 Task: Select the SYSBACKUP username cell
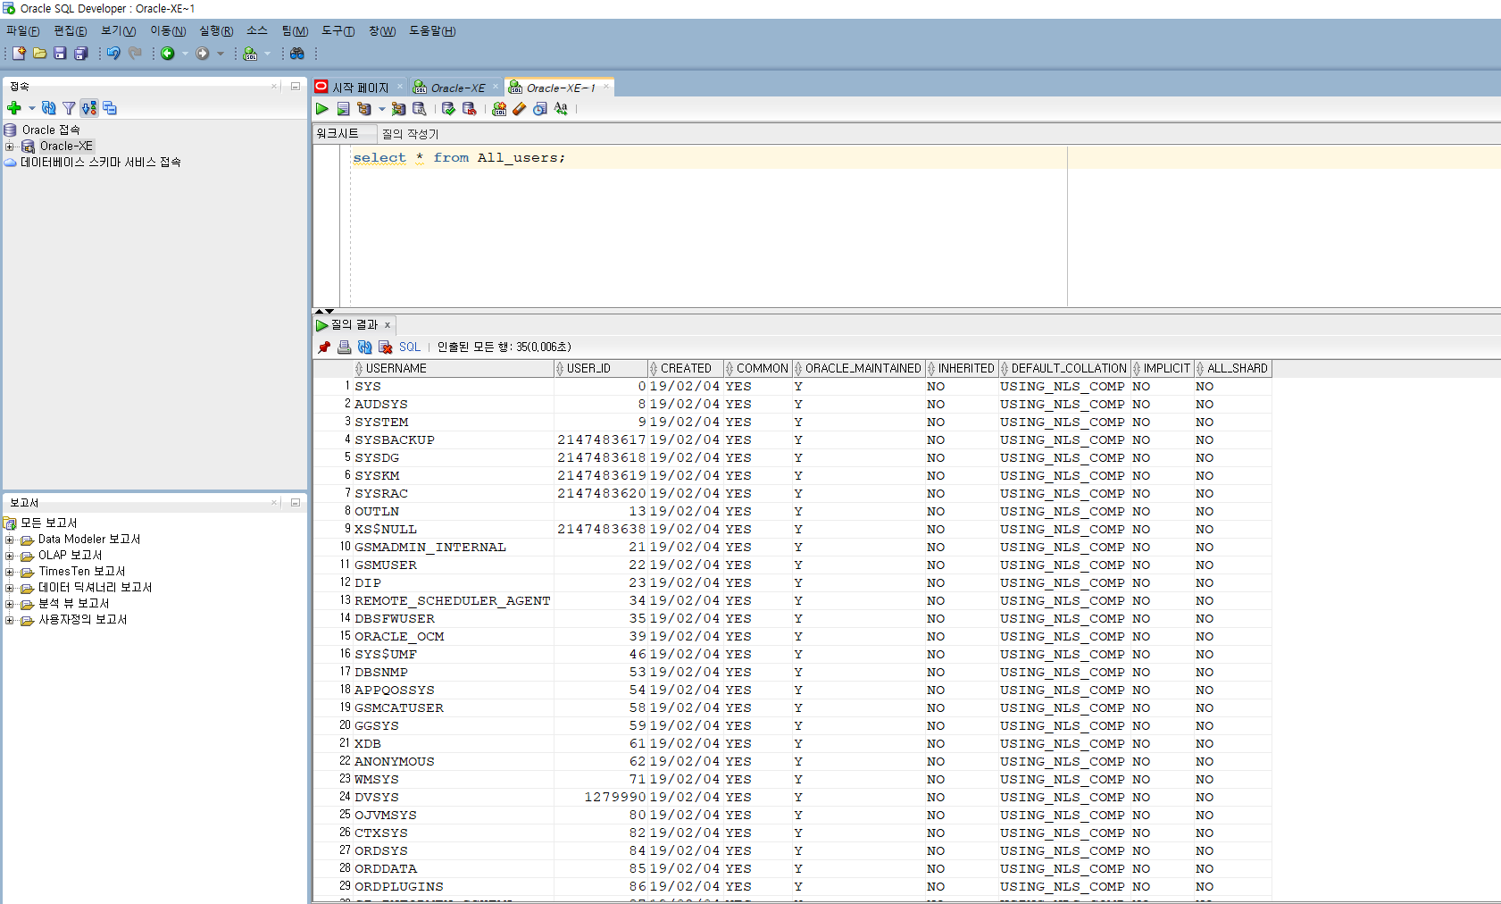453,440
